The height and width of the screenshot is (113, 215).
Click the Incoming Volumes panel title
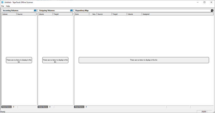click(x=10, y=10)
